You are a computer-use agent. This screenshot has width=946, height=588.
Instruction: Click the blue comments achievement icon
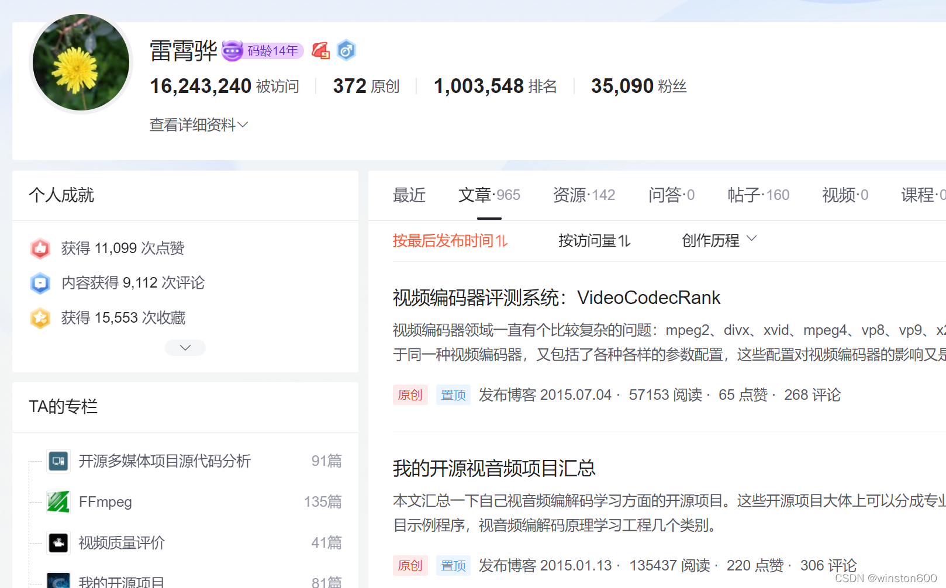tap(40, 283)
